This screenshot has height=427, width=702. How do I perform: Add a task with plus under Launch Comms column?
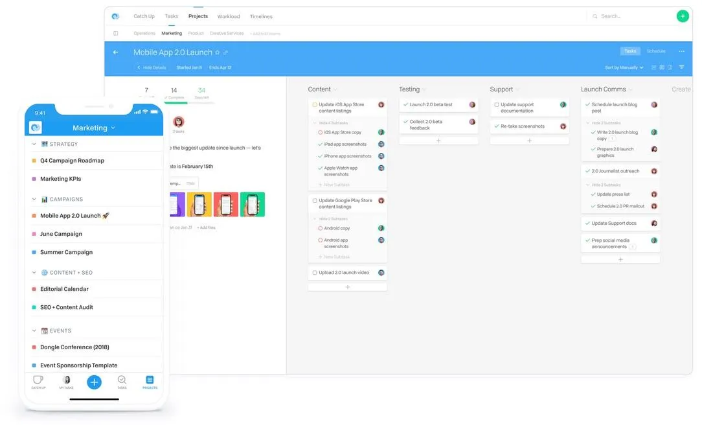620,259
